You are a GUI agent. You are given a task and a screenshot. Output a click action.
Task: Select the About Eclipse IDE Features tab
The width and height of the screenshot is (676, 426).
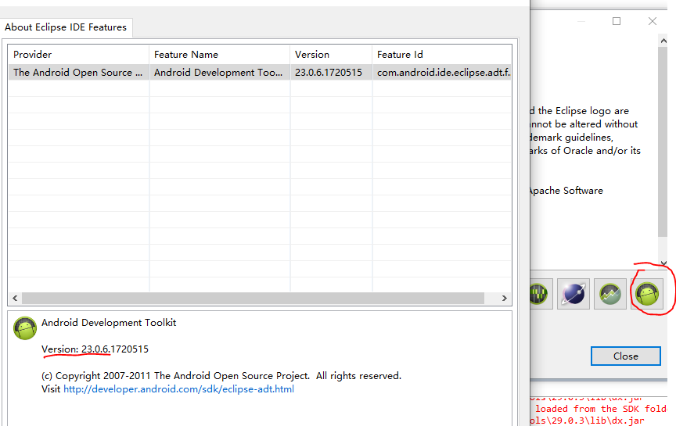tap(66, 27)
